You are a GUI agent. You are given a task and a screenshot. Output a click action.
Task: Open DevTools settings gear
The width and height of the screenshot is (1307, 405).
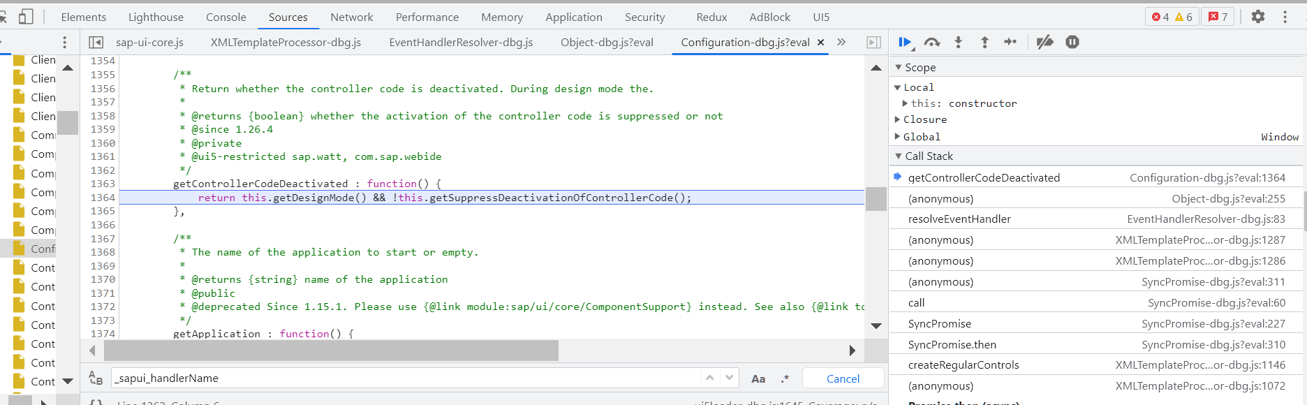(1257, 17)
